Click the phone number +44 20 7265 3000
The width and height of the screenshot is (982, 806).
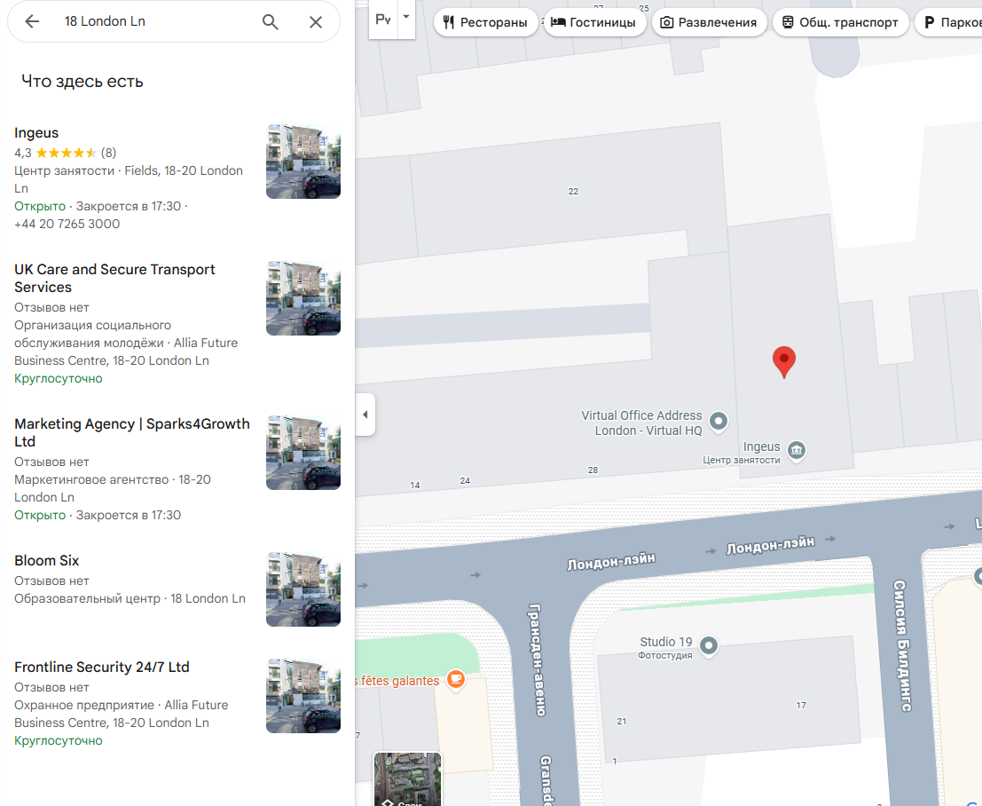pyautogui.click(x=67, y=224)
